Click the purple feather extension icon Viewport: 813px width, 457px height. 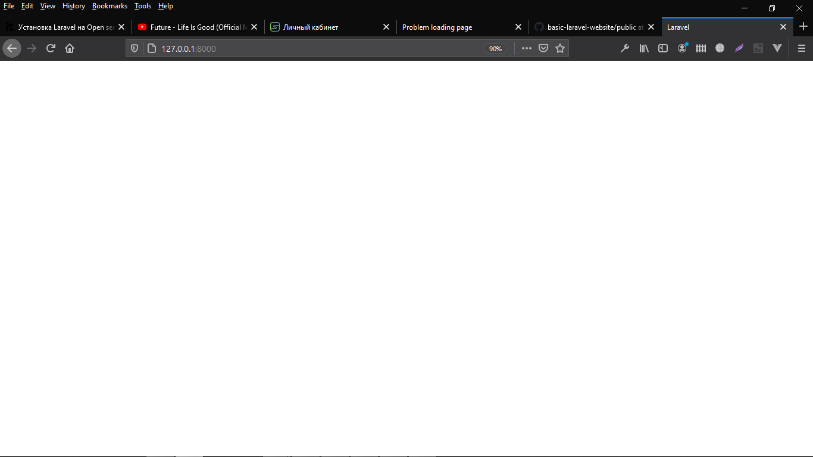point(739,48)
